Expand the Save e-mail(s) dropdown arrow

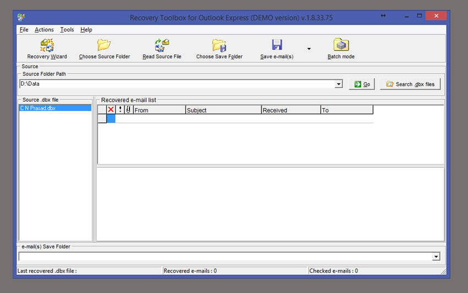click(x=309, y=48)
